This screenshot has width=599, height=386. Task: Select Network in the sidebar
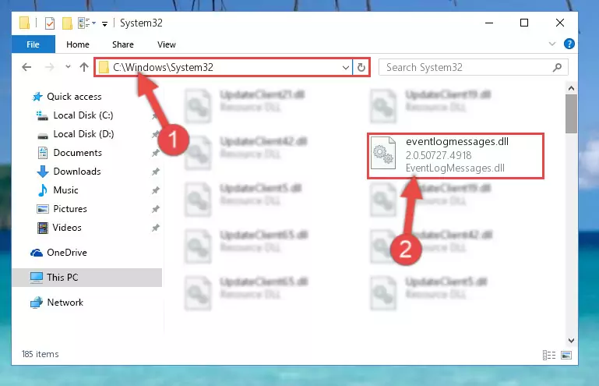click(65, 303)
